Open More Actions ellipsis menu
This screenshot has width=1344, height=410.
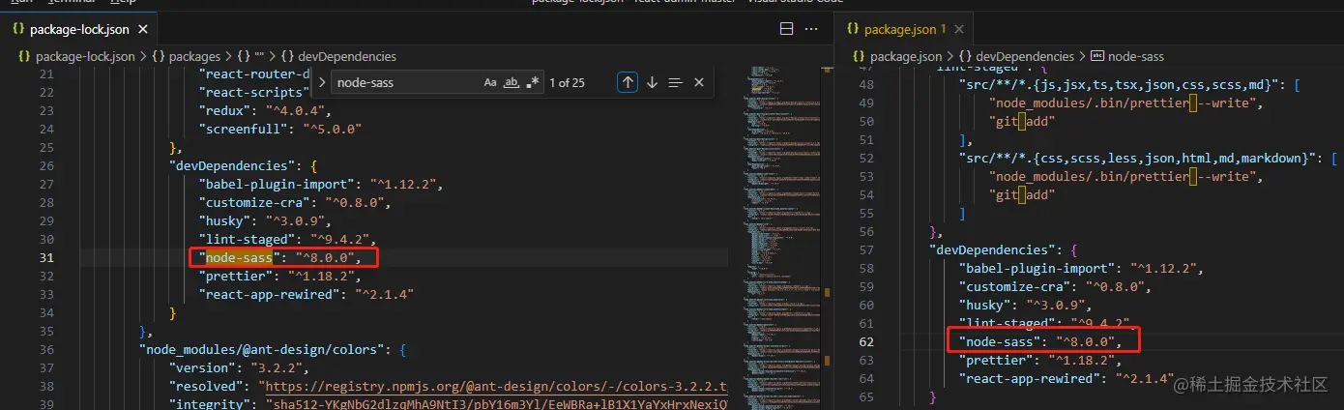812,29
